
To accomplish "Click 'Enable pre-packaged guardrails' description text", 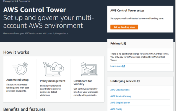I will coord(50,90).
